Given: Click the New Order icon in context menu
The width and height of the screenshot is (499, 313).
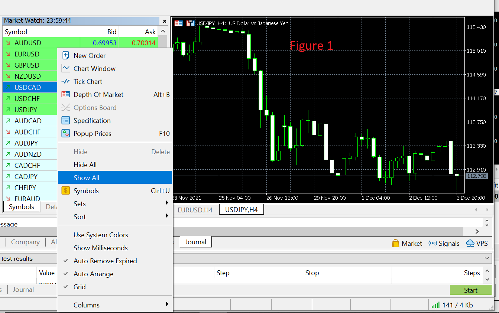Looking at the screenshot, I should 66,56.
